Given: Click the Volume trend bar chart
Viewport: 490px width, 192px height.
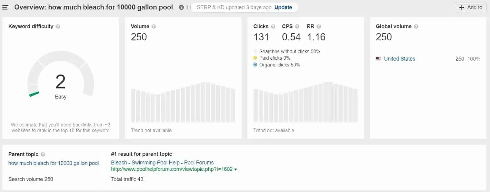Looking at the screenshot, I should tap(183, 102).
